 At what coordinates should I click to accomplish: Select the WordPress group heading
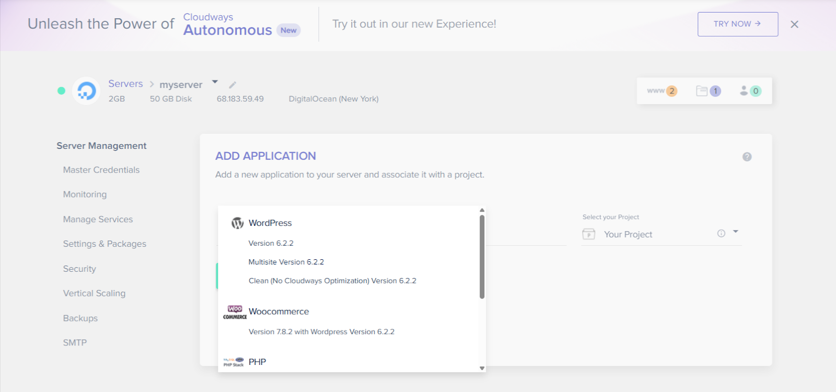coord(270,223)
